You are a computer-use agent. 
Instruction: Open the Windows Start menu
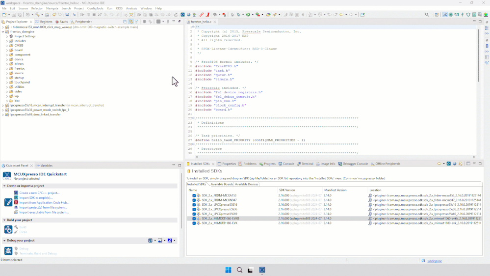pos(228,270)
